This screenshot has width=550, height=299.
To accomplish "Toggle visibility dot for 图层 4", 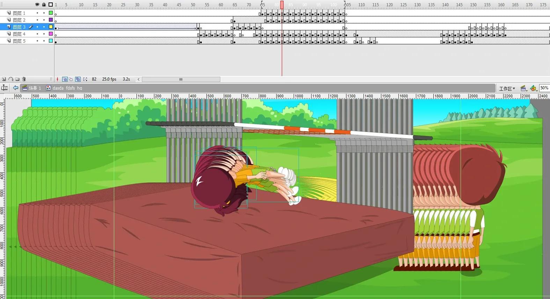I will tap(37, 34).
